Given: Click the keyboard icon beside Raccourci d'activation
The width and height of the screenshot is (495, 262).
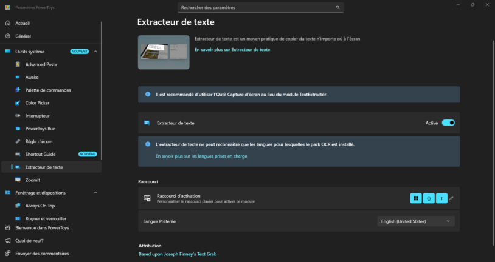Looking at the screenshot, I should coord(147,198).
